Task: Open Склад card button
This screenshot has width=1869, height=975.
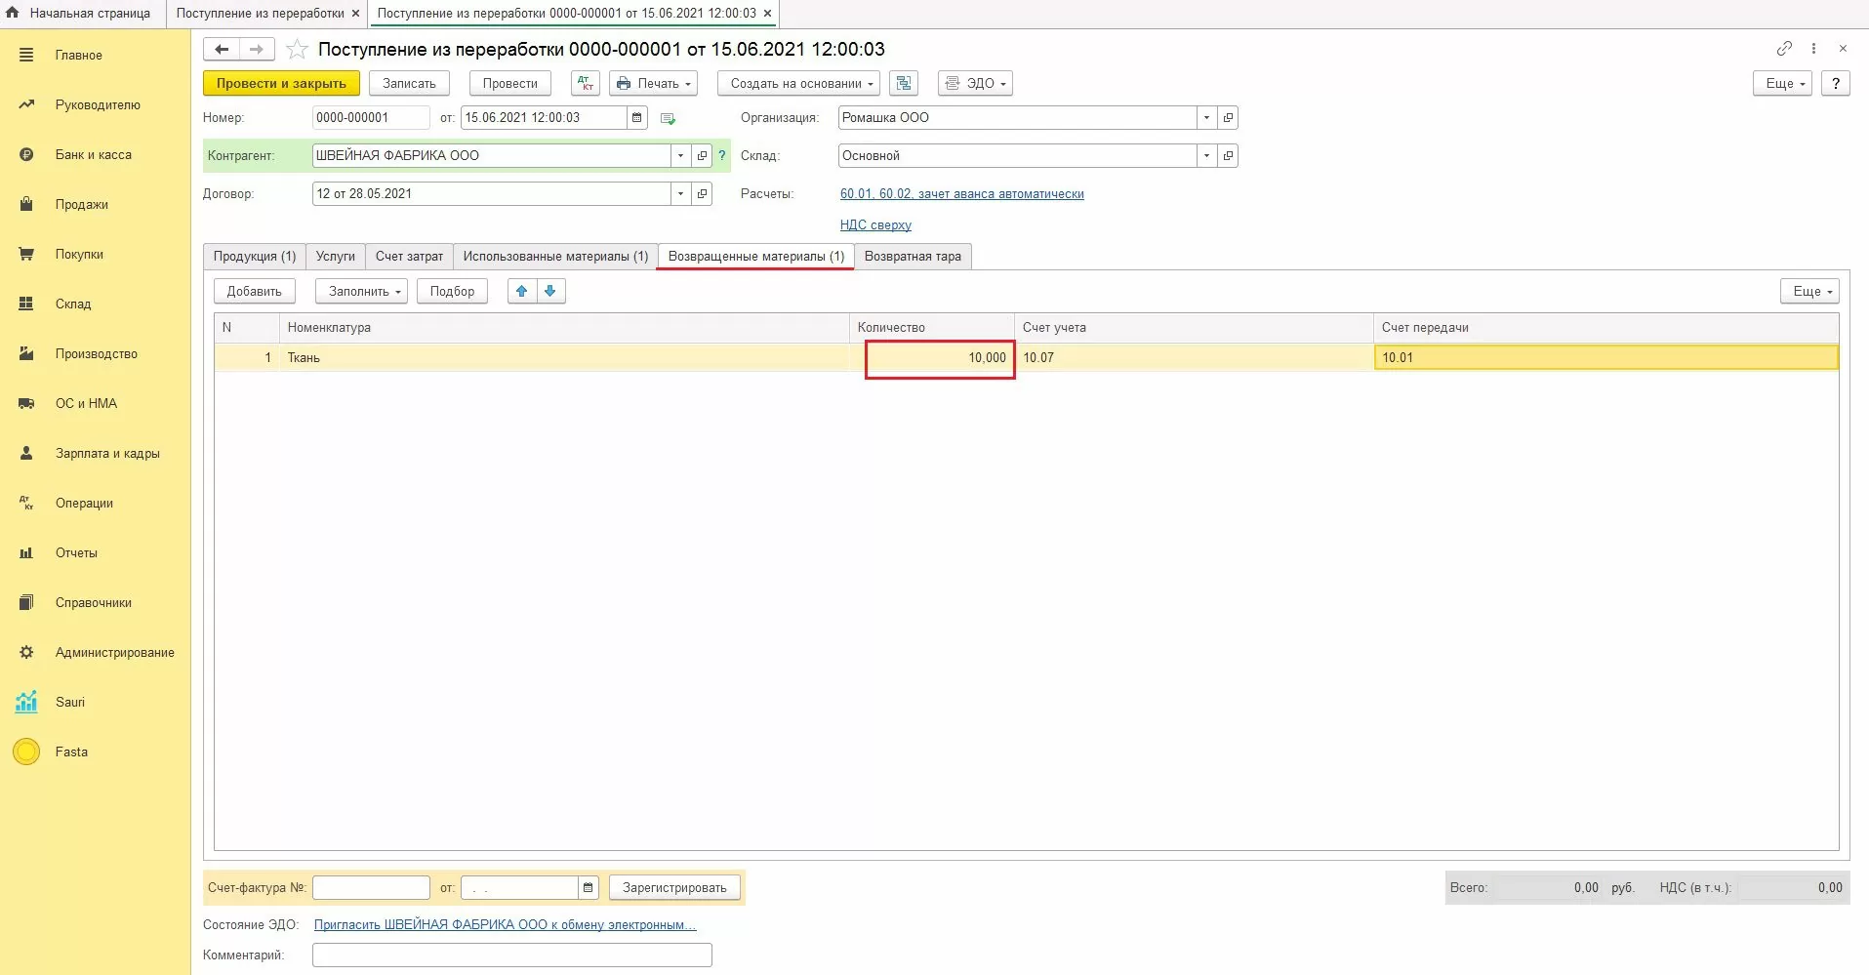Action: tap(1228, 155)
